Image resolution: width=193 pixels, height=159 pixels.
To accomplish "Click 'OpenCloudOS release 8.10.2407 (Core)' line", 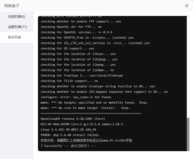I will click(73, 119).
